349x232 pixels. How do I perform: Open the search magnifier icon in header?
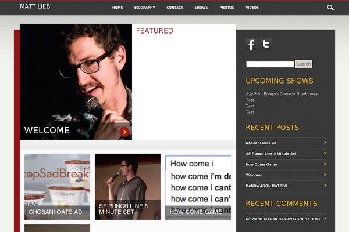330,8
